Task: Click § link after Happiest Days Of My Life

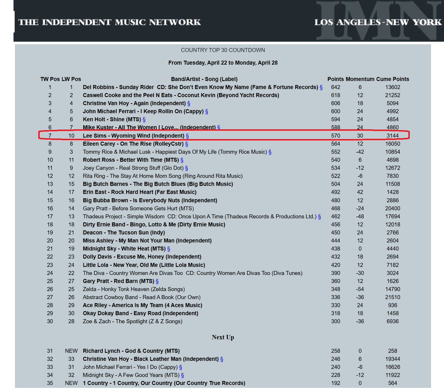Action: [270, 152]
